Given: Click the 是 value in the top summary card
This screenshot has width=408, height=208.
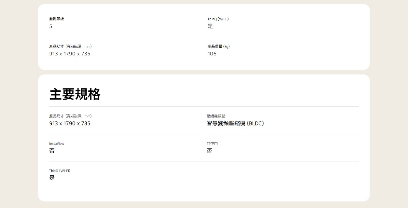Looking at the screenshot, I should tap(210, 27).
